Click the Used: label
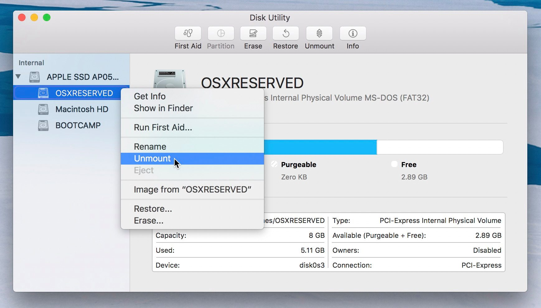The height and width of the screenshot is (308, 541). 165,250
